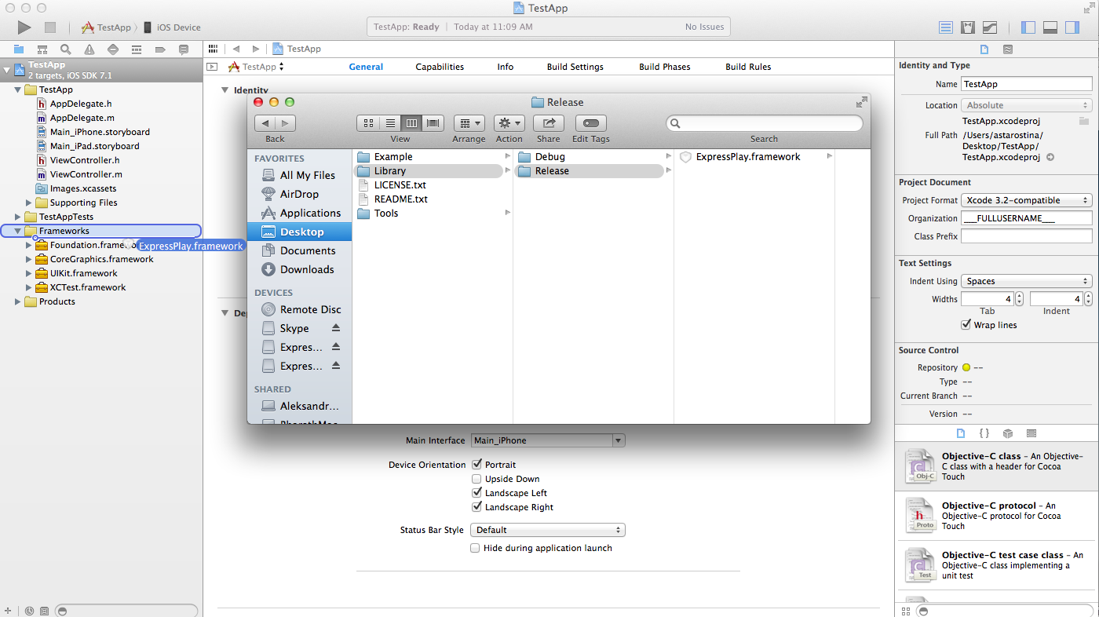Enable the Upside Down orientation checkbox
Image resolution: width=1099 pixels, height=617 pixels.
[x=476, y=479]
